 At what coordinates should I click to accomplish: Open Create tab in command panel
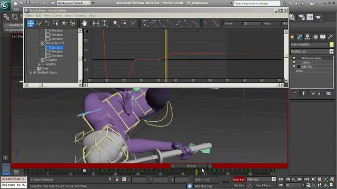[292, 37]
